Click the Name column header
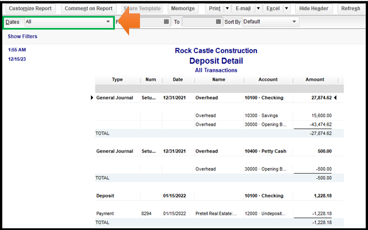 click(x=219, y=80)
